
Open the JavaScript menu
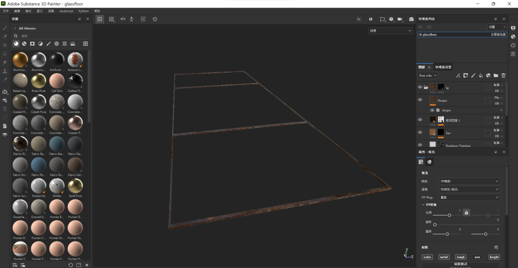tap(66, 11)
